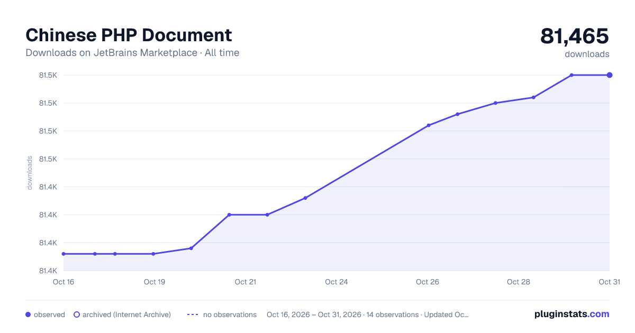
Task: Click the Oct 31 x-axis label
Action: 609,282
